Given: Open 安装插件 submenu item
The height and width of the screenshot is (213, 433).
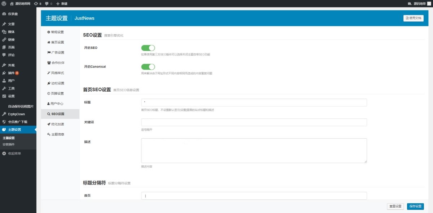Looking at the screenshot, I should point(9,144).
